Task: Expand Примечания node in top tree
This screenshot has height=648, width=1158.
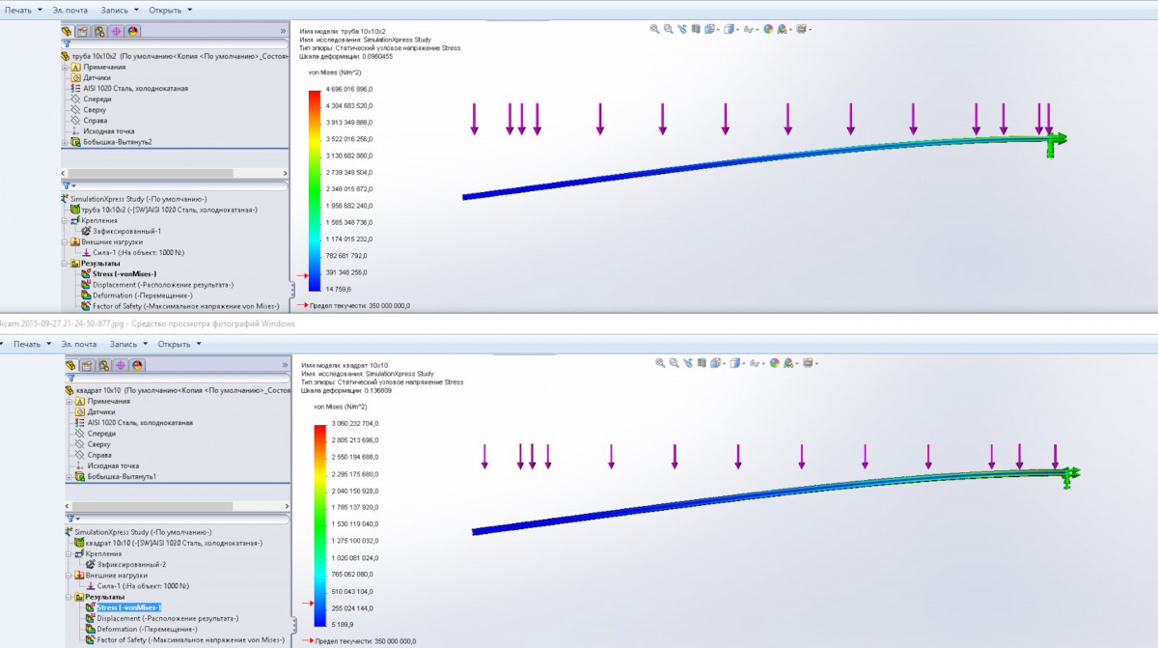Action: [66, 68]
